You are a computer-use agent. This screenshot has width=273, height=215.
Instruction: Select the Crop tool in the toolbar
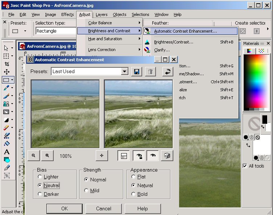click(x=7, y=64)
